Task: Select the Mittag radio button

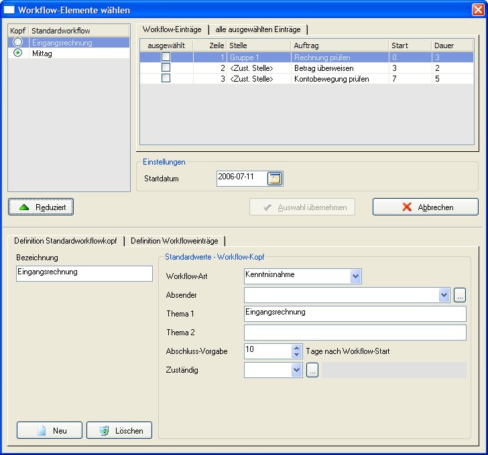Action: click(17, 53)
